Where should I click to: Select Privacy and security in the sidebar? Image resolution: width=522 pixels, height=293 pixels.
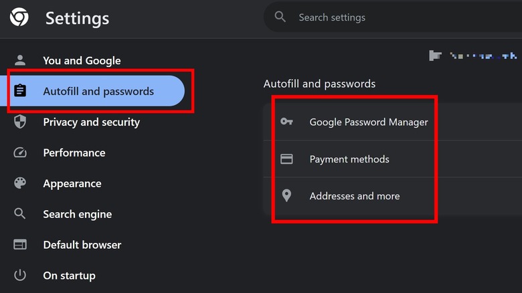[91, 122]
